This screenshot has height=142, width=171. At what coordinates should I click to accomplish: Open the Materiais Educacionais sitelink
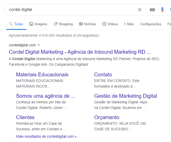[42, 75]
